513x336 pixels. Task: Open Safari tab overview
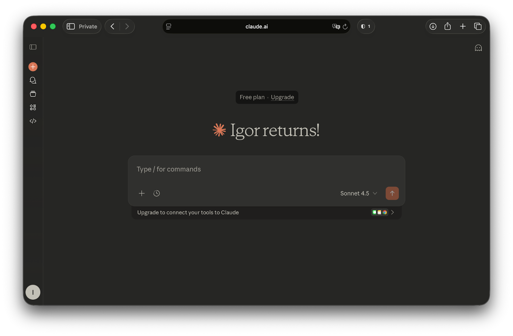[x=478, y=27]
